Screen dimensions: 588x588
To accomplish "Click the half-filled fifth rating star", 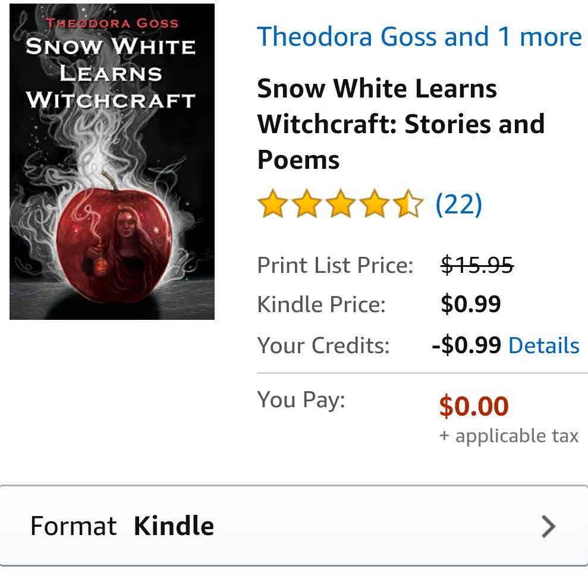I will point(408,203).
